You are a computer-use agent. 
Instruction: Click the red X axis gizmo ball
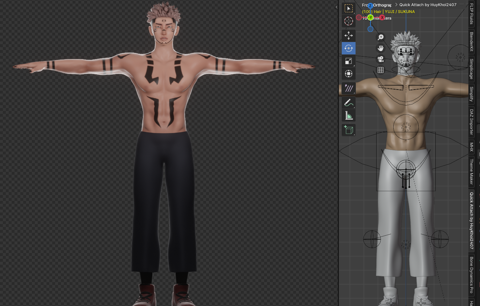pos(382,17)
